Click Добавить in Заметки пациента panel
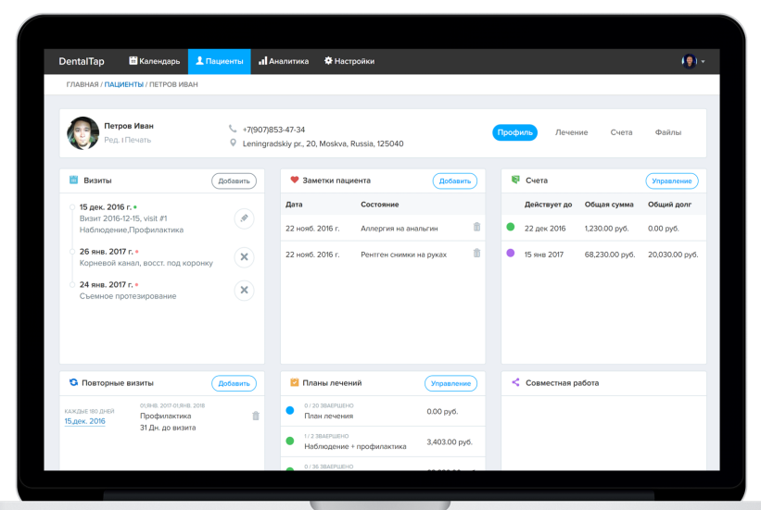The image size is (761, 510). coord(455,180)
